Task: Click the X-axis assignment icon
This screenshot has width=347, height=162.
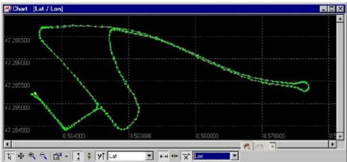Action: [x=186, y=157]
